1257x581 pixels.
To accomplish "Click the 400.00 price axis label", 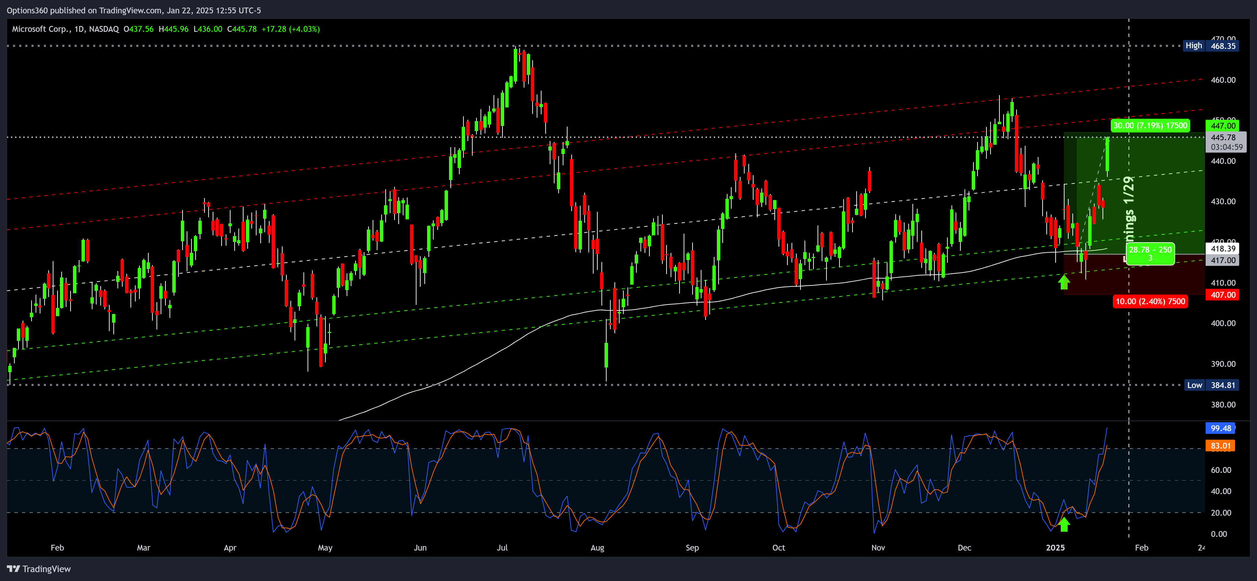I will point(1223,323).
